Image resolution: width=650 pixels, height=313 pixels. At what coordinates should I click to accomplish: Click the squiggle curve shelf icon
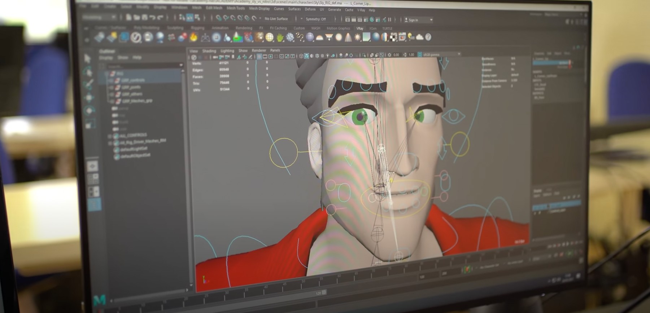300,37
